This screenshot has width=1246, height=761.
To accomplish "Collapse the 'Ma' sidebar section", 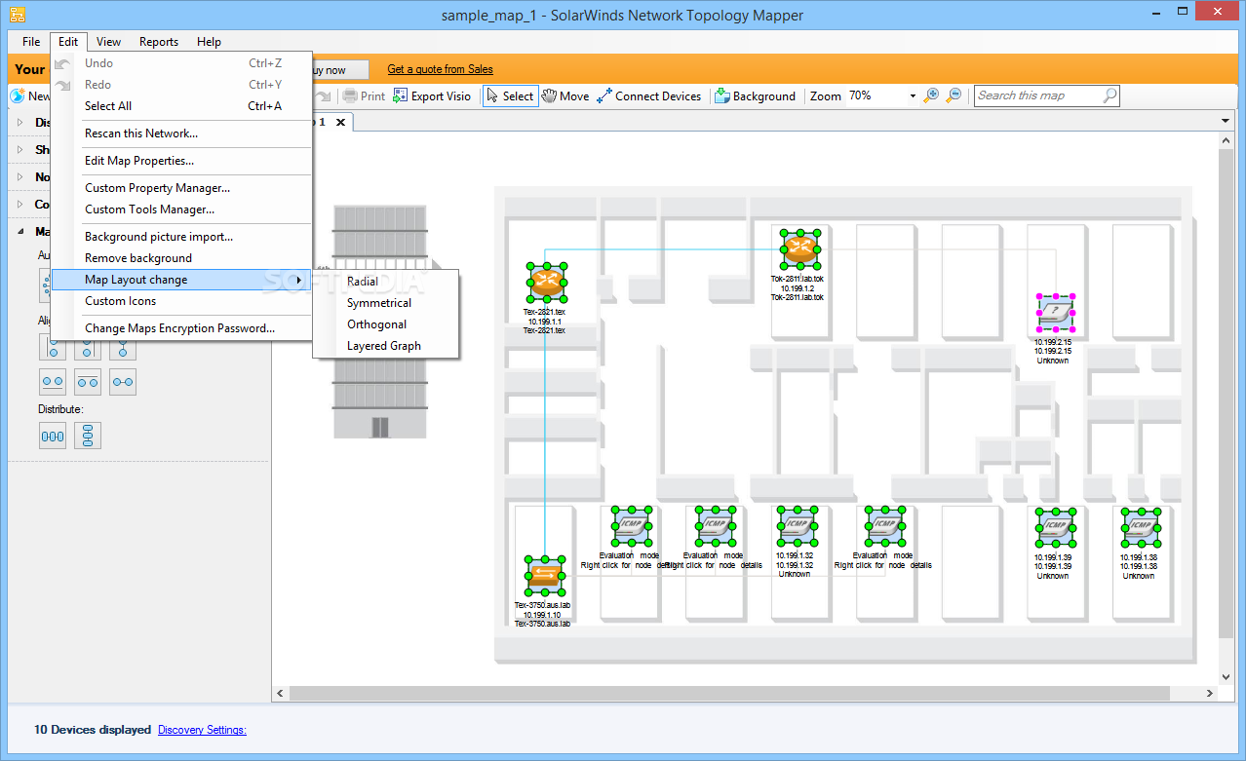I will click(x=21, y=232).
